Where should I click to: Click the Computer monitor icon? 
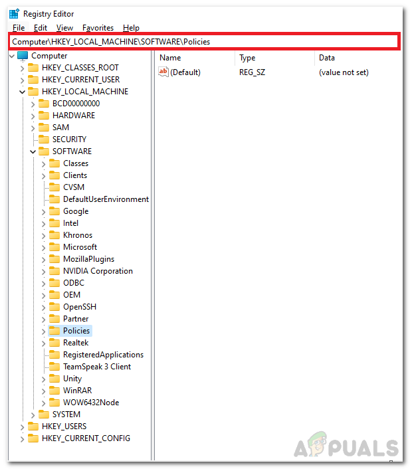coord(23,56)
